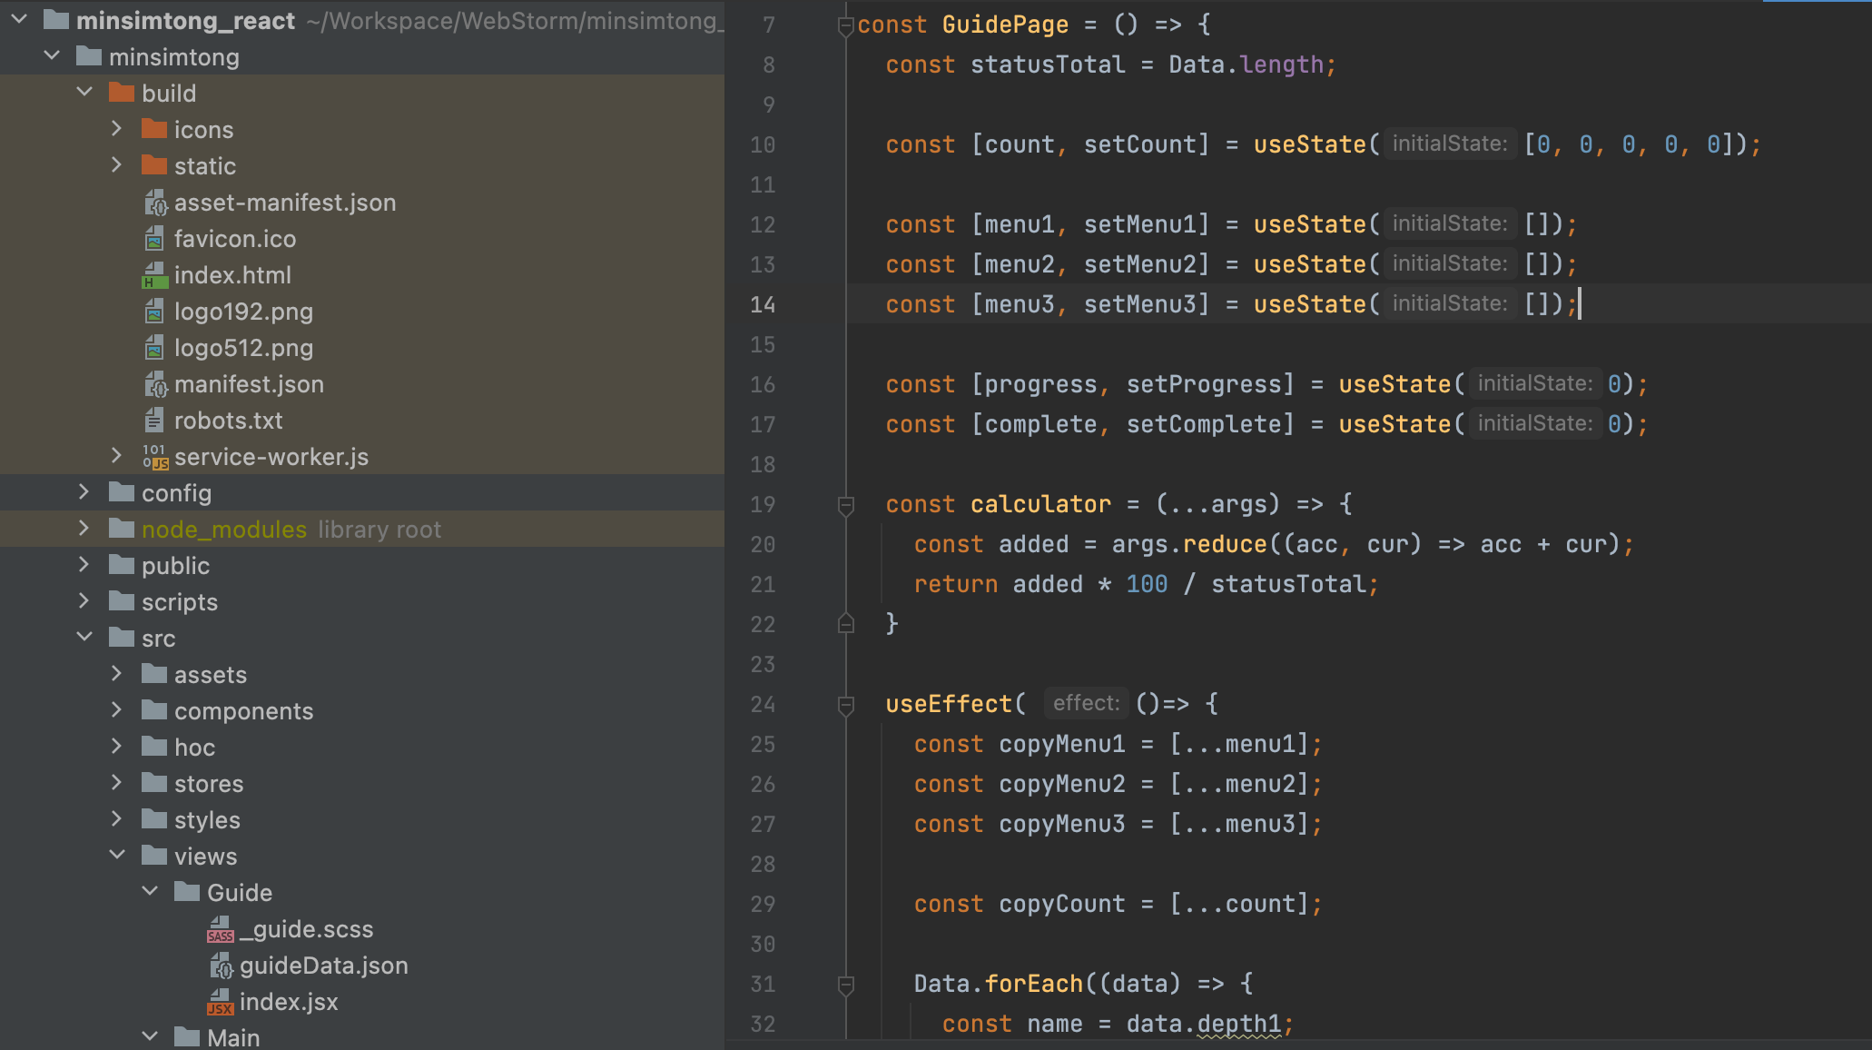Click the favicon.ico image file icon
The width and height of the screenshot is (1872, 1050).
coord(155,239)
